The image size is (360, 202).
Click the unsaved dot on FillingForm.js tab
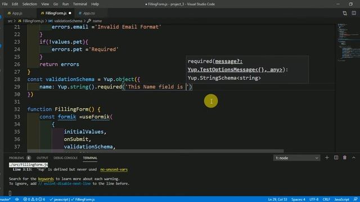[70, 13]
